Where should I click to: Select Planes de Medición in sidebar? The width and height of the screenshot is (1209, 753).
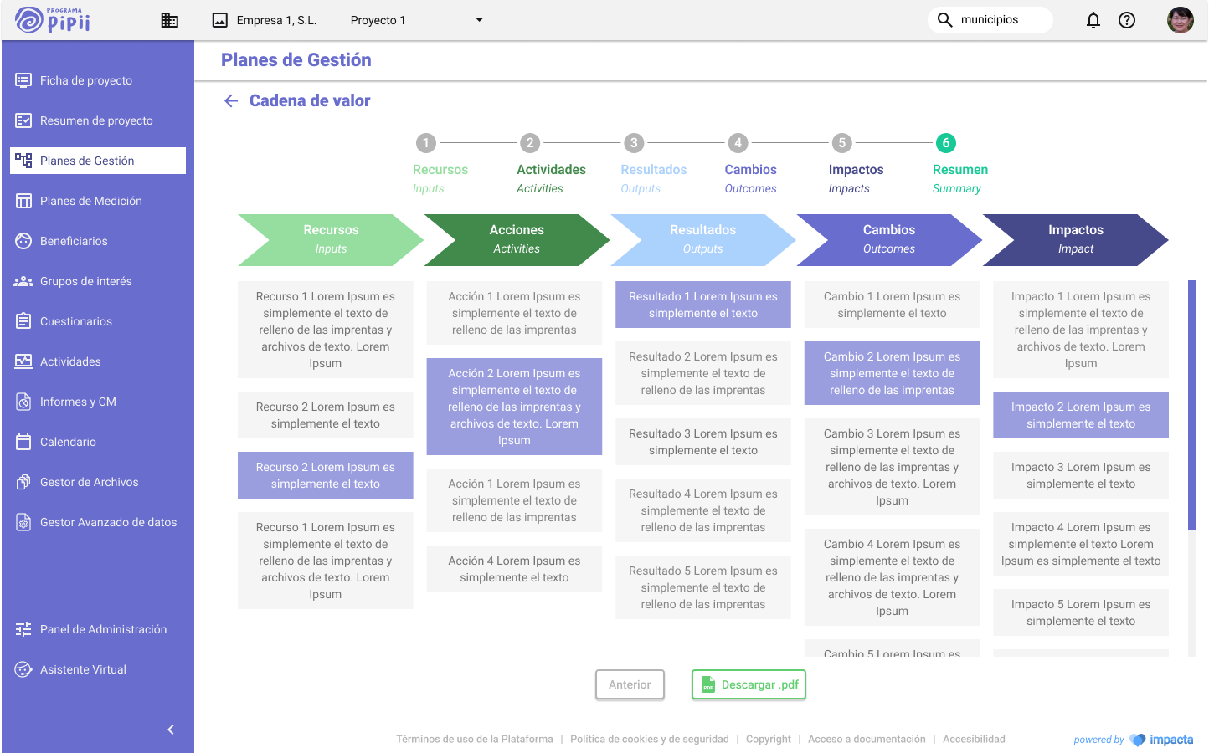pos(90,201)
